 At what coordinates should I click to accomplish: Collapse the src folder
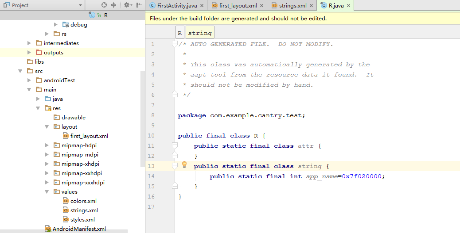20,71
